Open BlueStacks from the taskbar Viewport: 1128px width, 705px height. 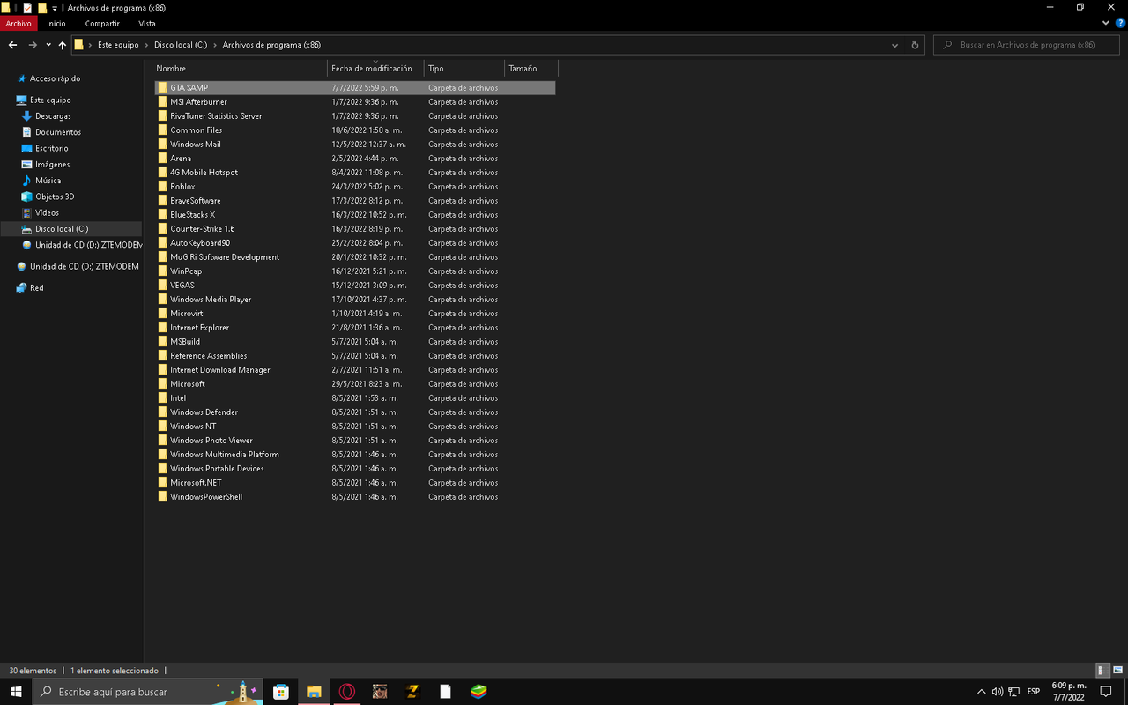tap(479, 692)
